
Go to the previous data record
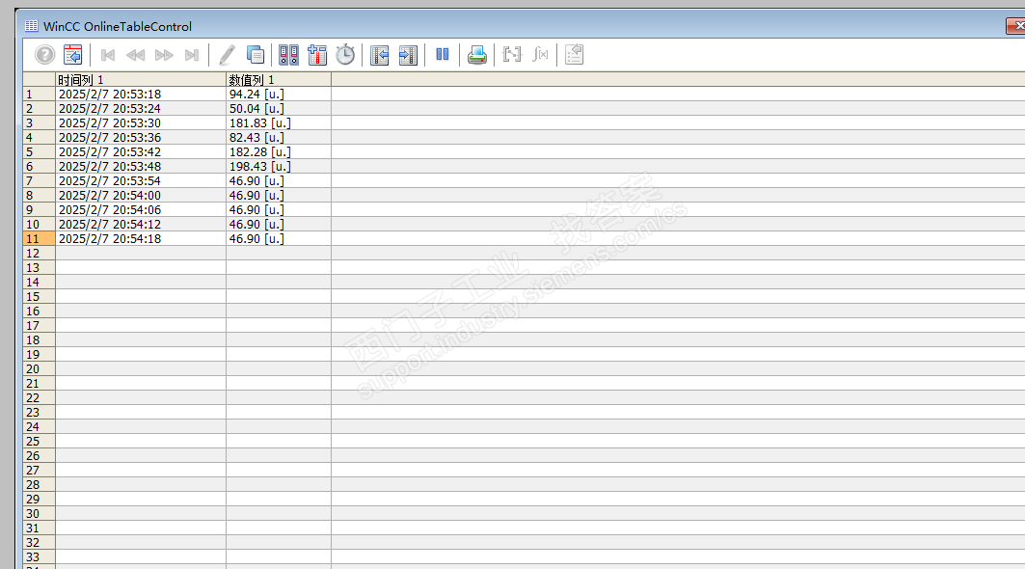click(x=135, y=55)
